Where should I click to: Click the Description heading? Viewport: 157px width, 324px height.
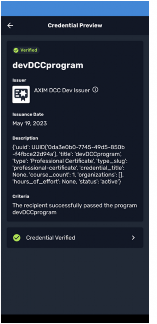coord(25,138)
